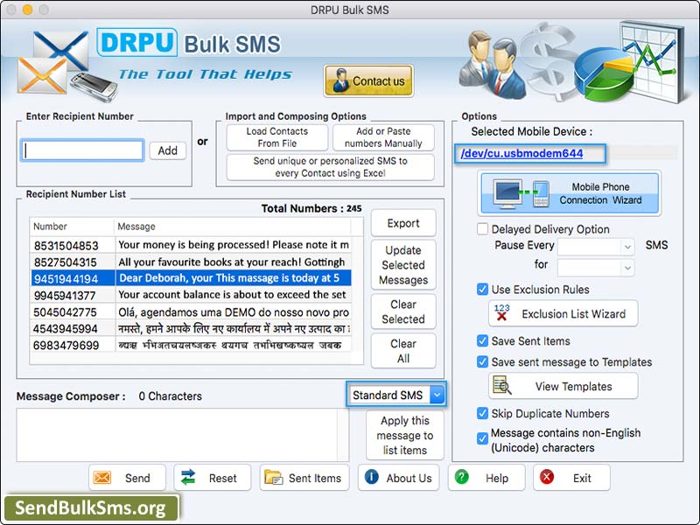Click the Send envelope icon
The width and height of the screenshot is (700, 525).
pos(103,478)
